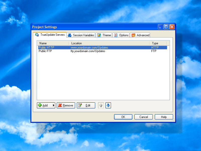Sort list by Type column header

[x=158, y=43]
